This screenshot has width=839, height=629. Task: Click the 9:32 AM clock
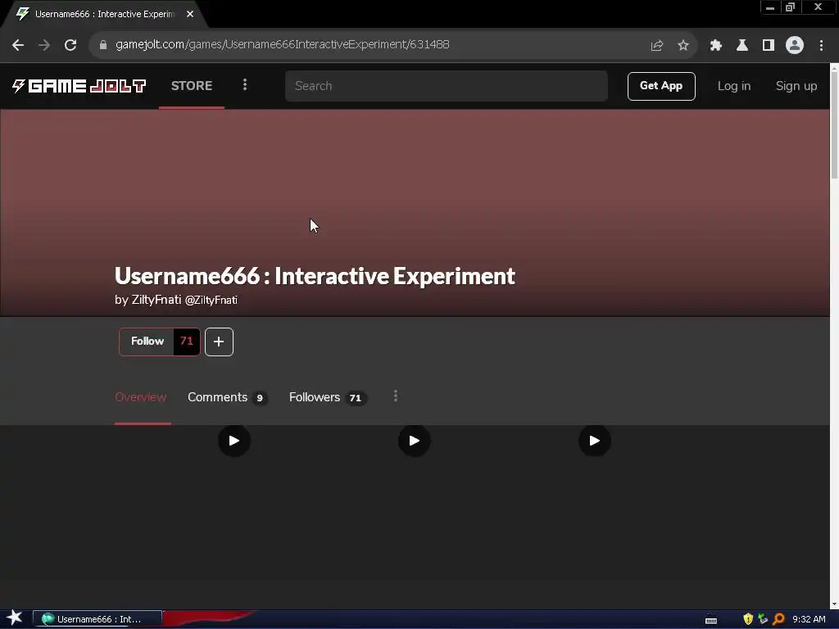pos(809,619)
